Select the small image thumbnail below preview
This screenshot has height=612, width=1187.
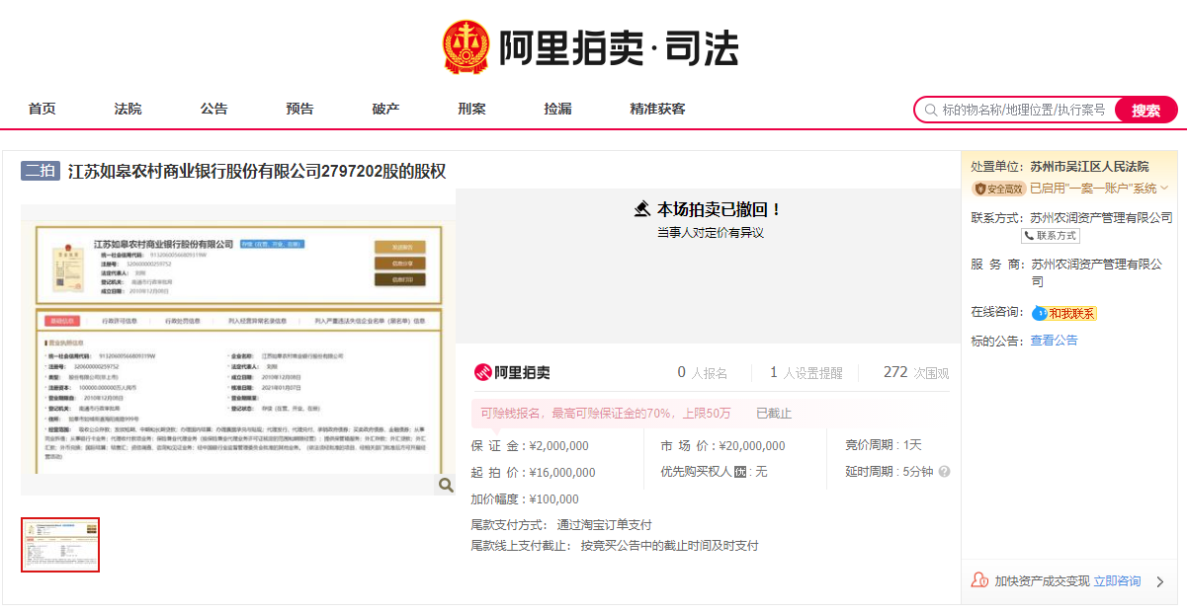point(61,544)
